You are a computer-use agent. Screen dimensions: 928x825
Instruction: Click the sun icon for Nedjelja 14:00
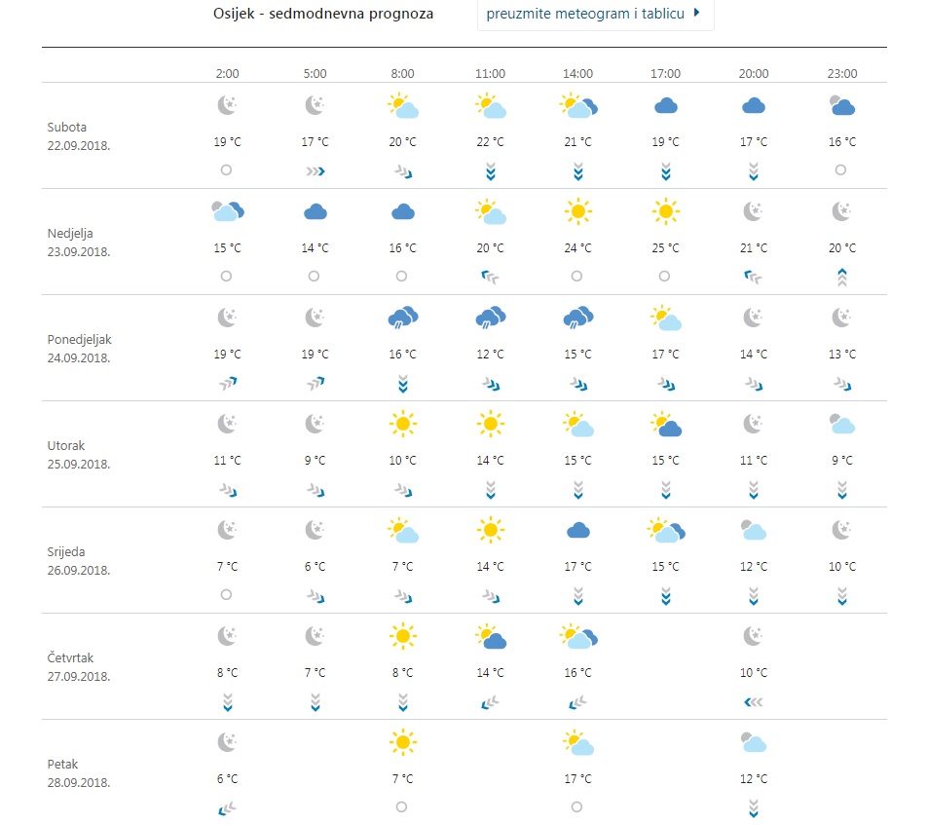pyautogui.click(x=577, y=210)
